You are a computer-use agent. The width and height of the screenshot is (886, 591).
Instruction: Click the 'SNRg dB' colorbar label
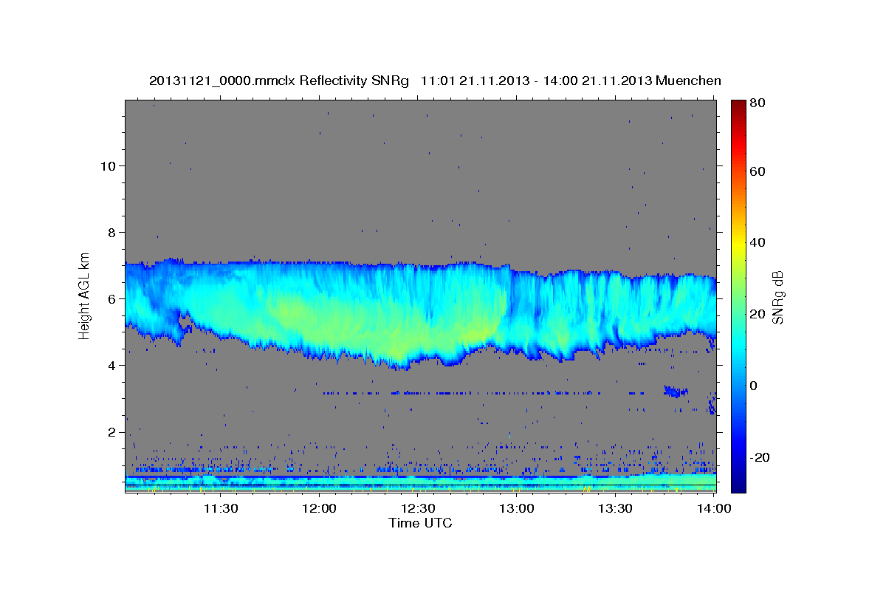click(777, 297)
